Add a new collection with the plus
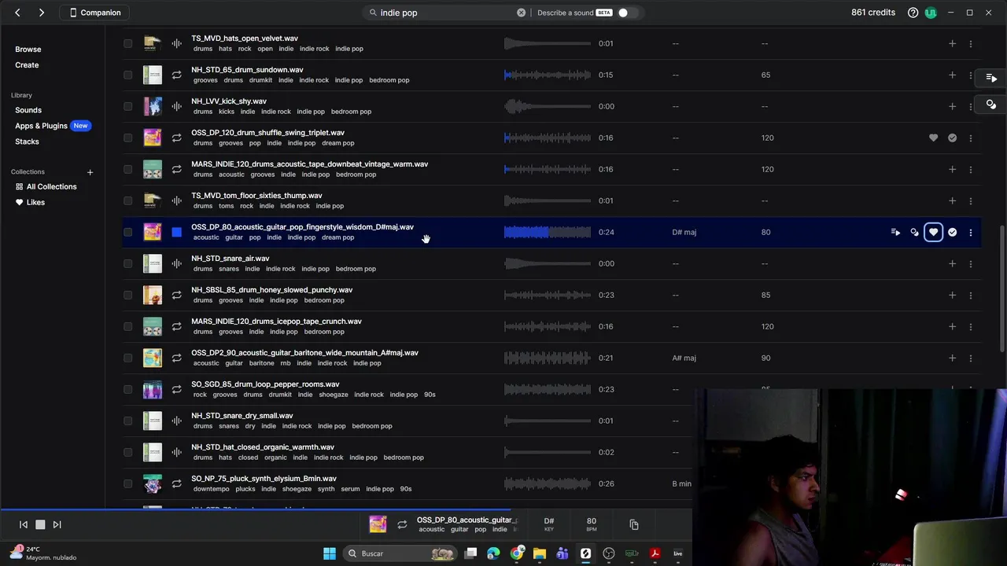1007x566 pixels. [x=90, y=172]
